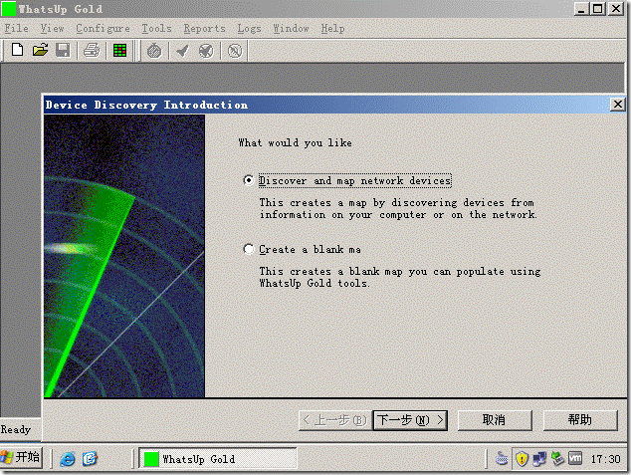This screenshot has height=475, width=631.
Task: Click the "What would you like" heading
Action: 295,143
